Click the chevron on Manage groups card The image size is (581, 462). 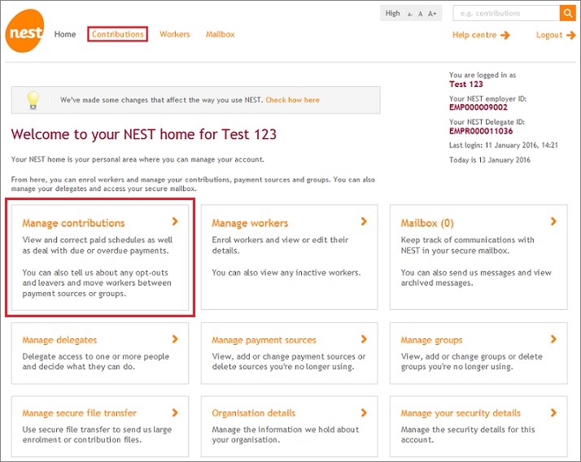coord(553,339)
